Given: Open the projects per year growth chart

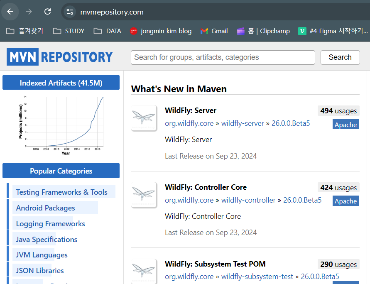Looking at the screenshot, I should tap(61, 125).
